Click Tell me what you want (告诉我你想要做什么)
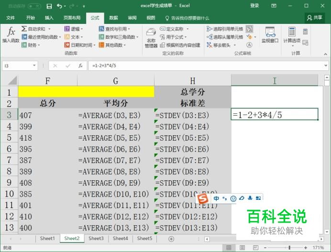Image resolution: width=331 pixels, height=252 pixels. click(x=187, y=18)
